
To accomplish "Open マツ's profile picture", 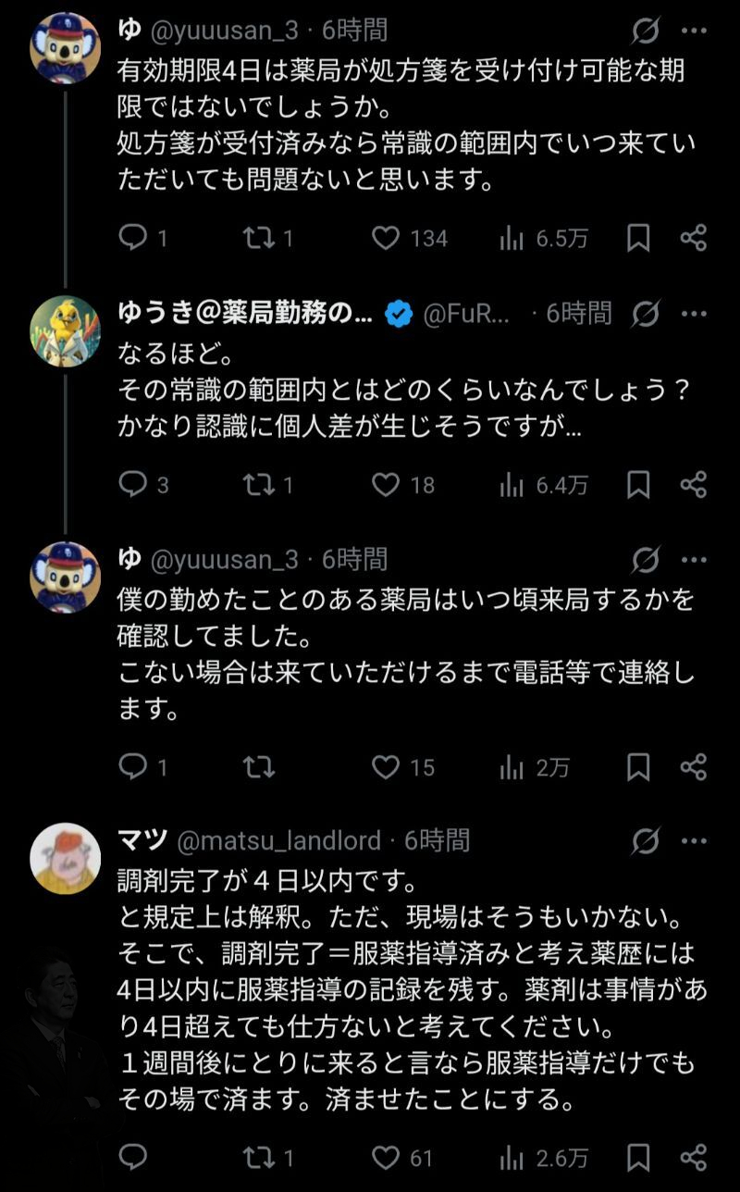I will (65, 857).
